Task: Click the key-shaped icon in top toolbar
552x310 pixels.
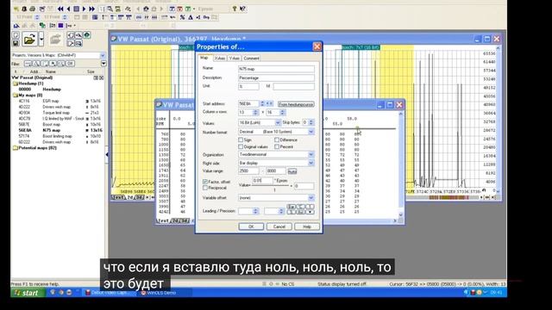Action: coord(235,9)
